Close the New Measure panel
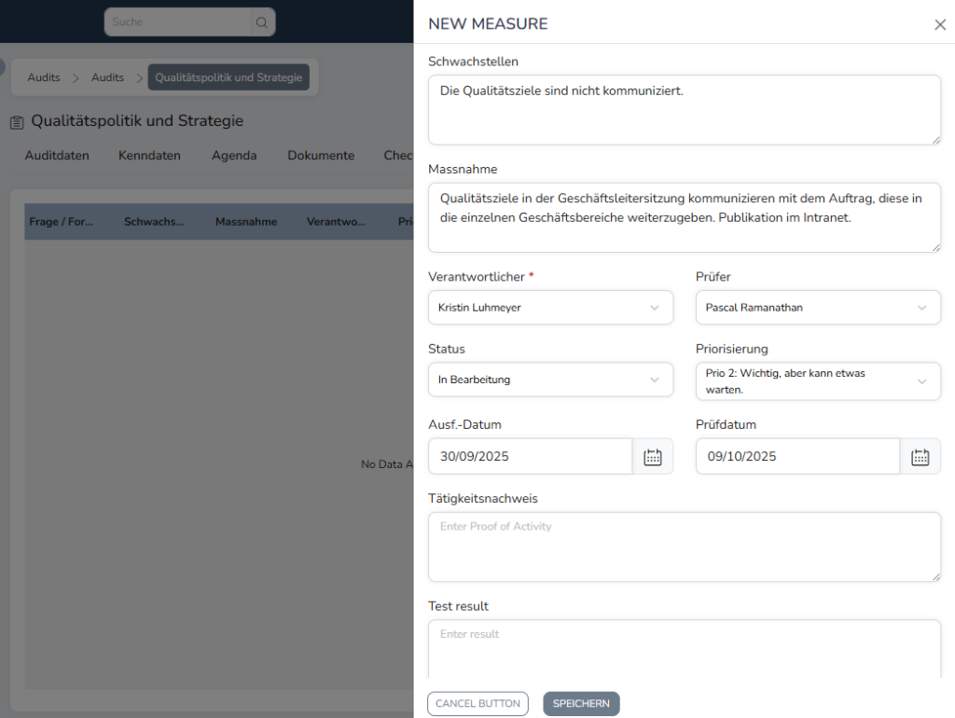Viewport: 955px width, 718px height. pyautogui.click(x=939, y=25)
